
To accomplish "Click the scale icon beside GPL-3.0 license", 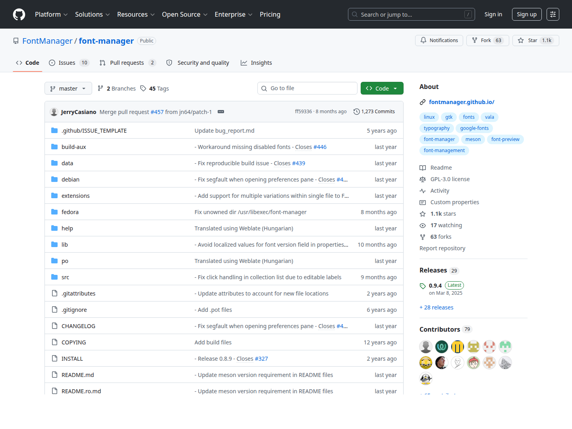I will click(x=423, y=180).
